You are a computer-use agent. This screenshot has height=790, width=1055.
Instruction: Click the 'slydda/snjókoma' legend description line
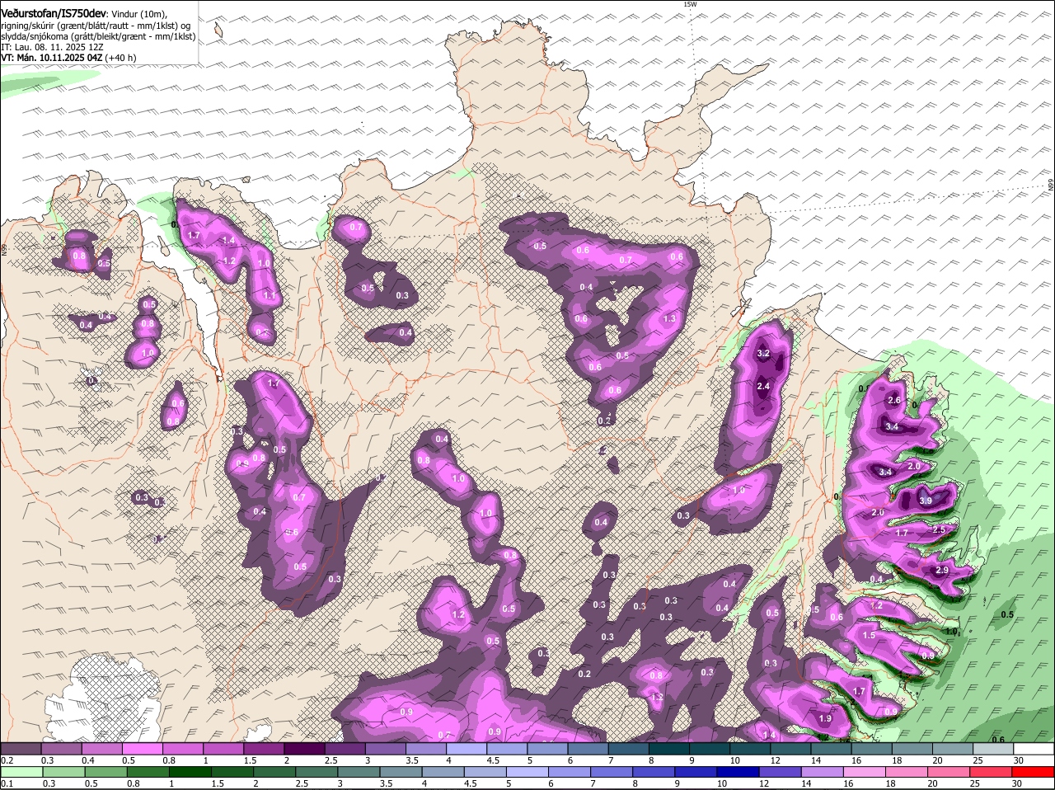pyautogui.click(x=98, y=36)
